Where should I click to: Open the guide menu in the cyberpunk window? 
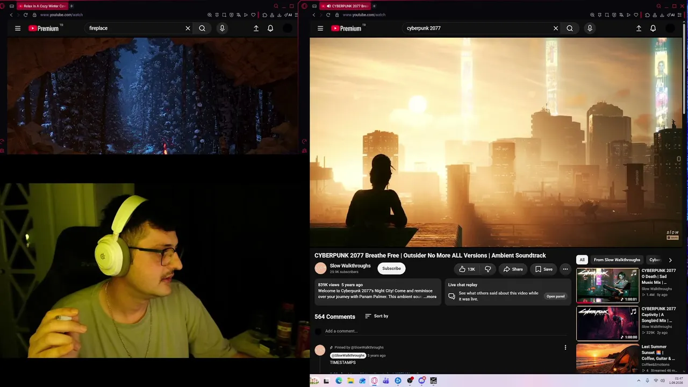pos(320,28)
